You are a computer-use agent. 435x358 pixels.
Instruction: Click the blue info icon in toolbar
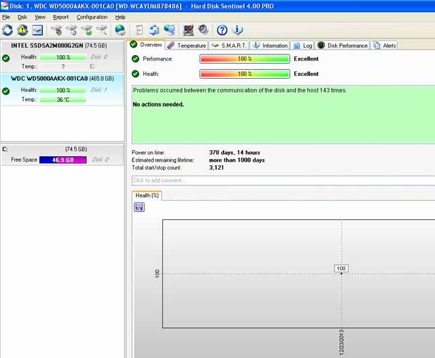(x=237, y=30)
